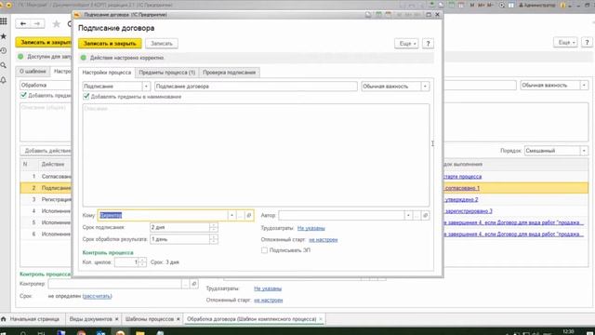
Task: Click рассчитать link for Срок
Action: tap(97, 296)
